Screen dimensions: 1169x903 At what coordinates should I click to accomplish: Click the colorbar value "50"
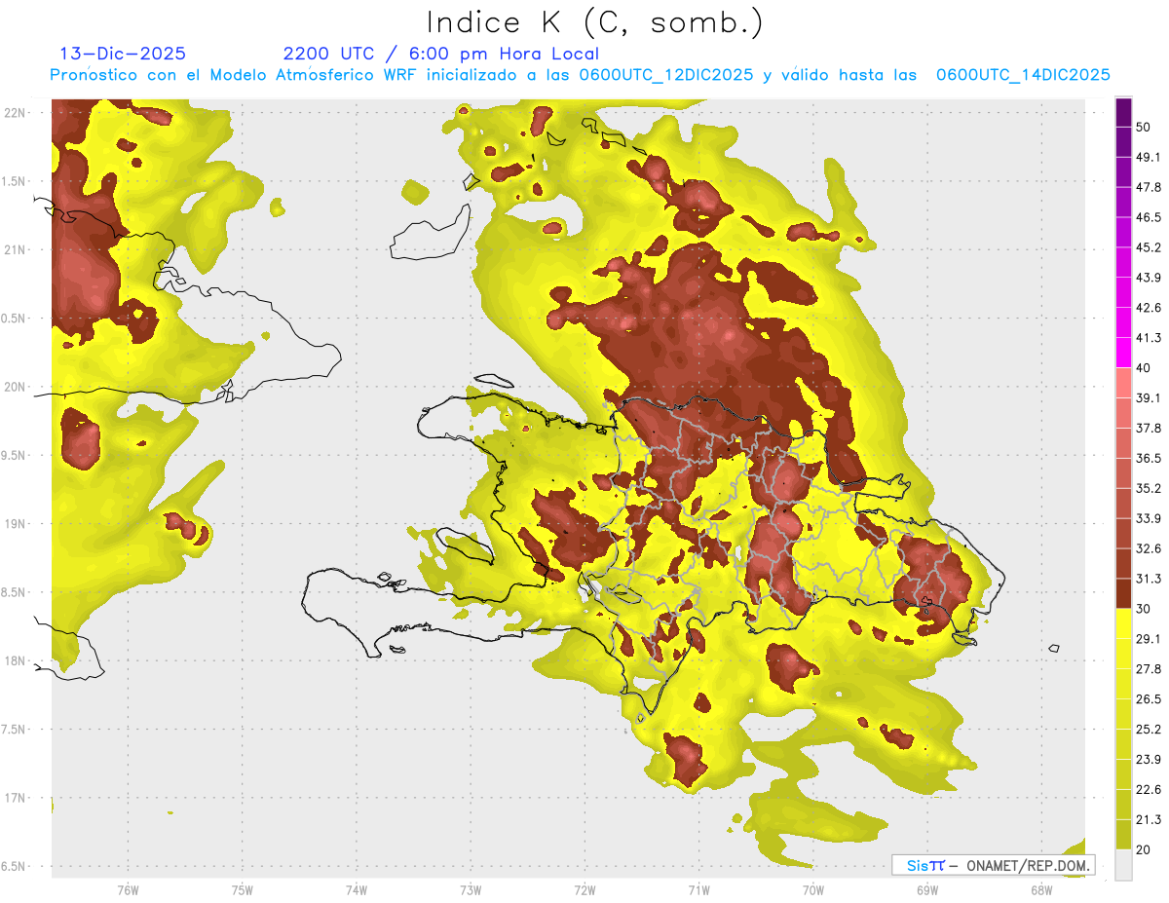[1145, 127]
